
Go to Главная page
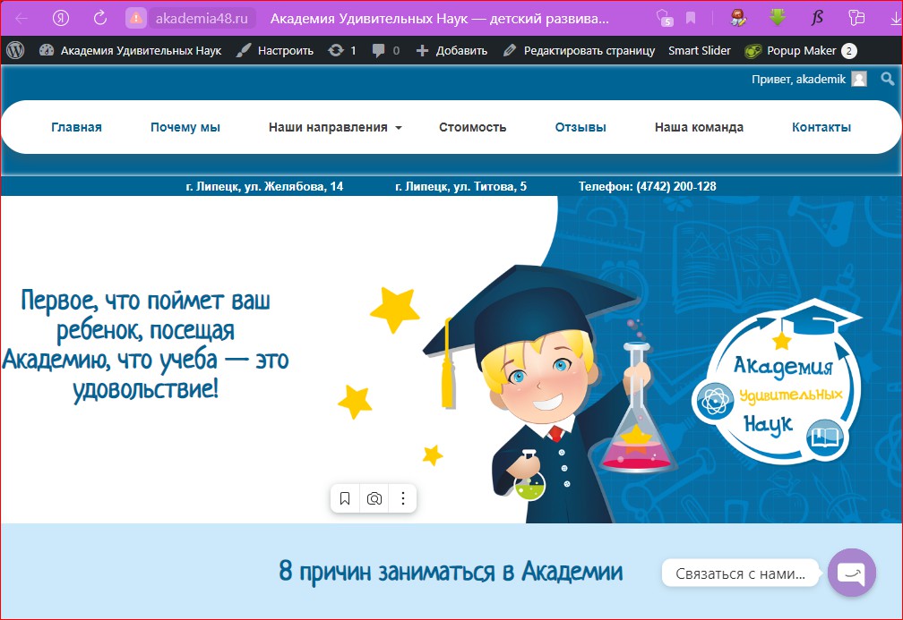pyautogui.click(x=77, y=127)
